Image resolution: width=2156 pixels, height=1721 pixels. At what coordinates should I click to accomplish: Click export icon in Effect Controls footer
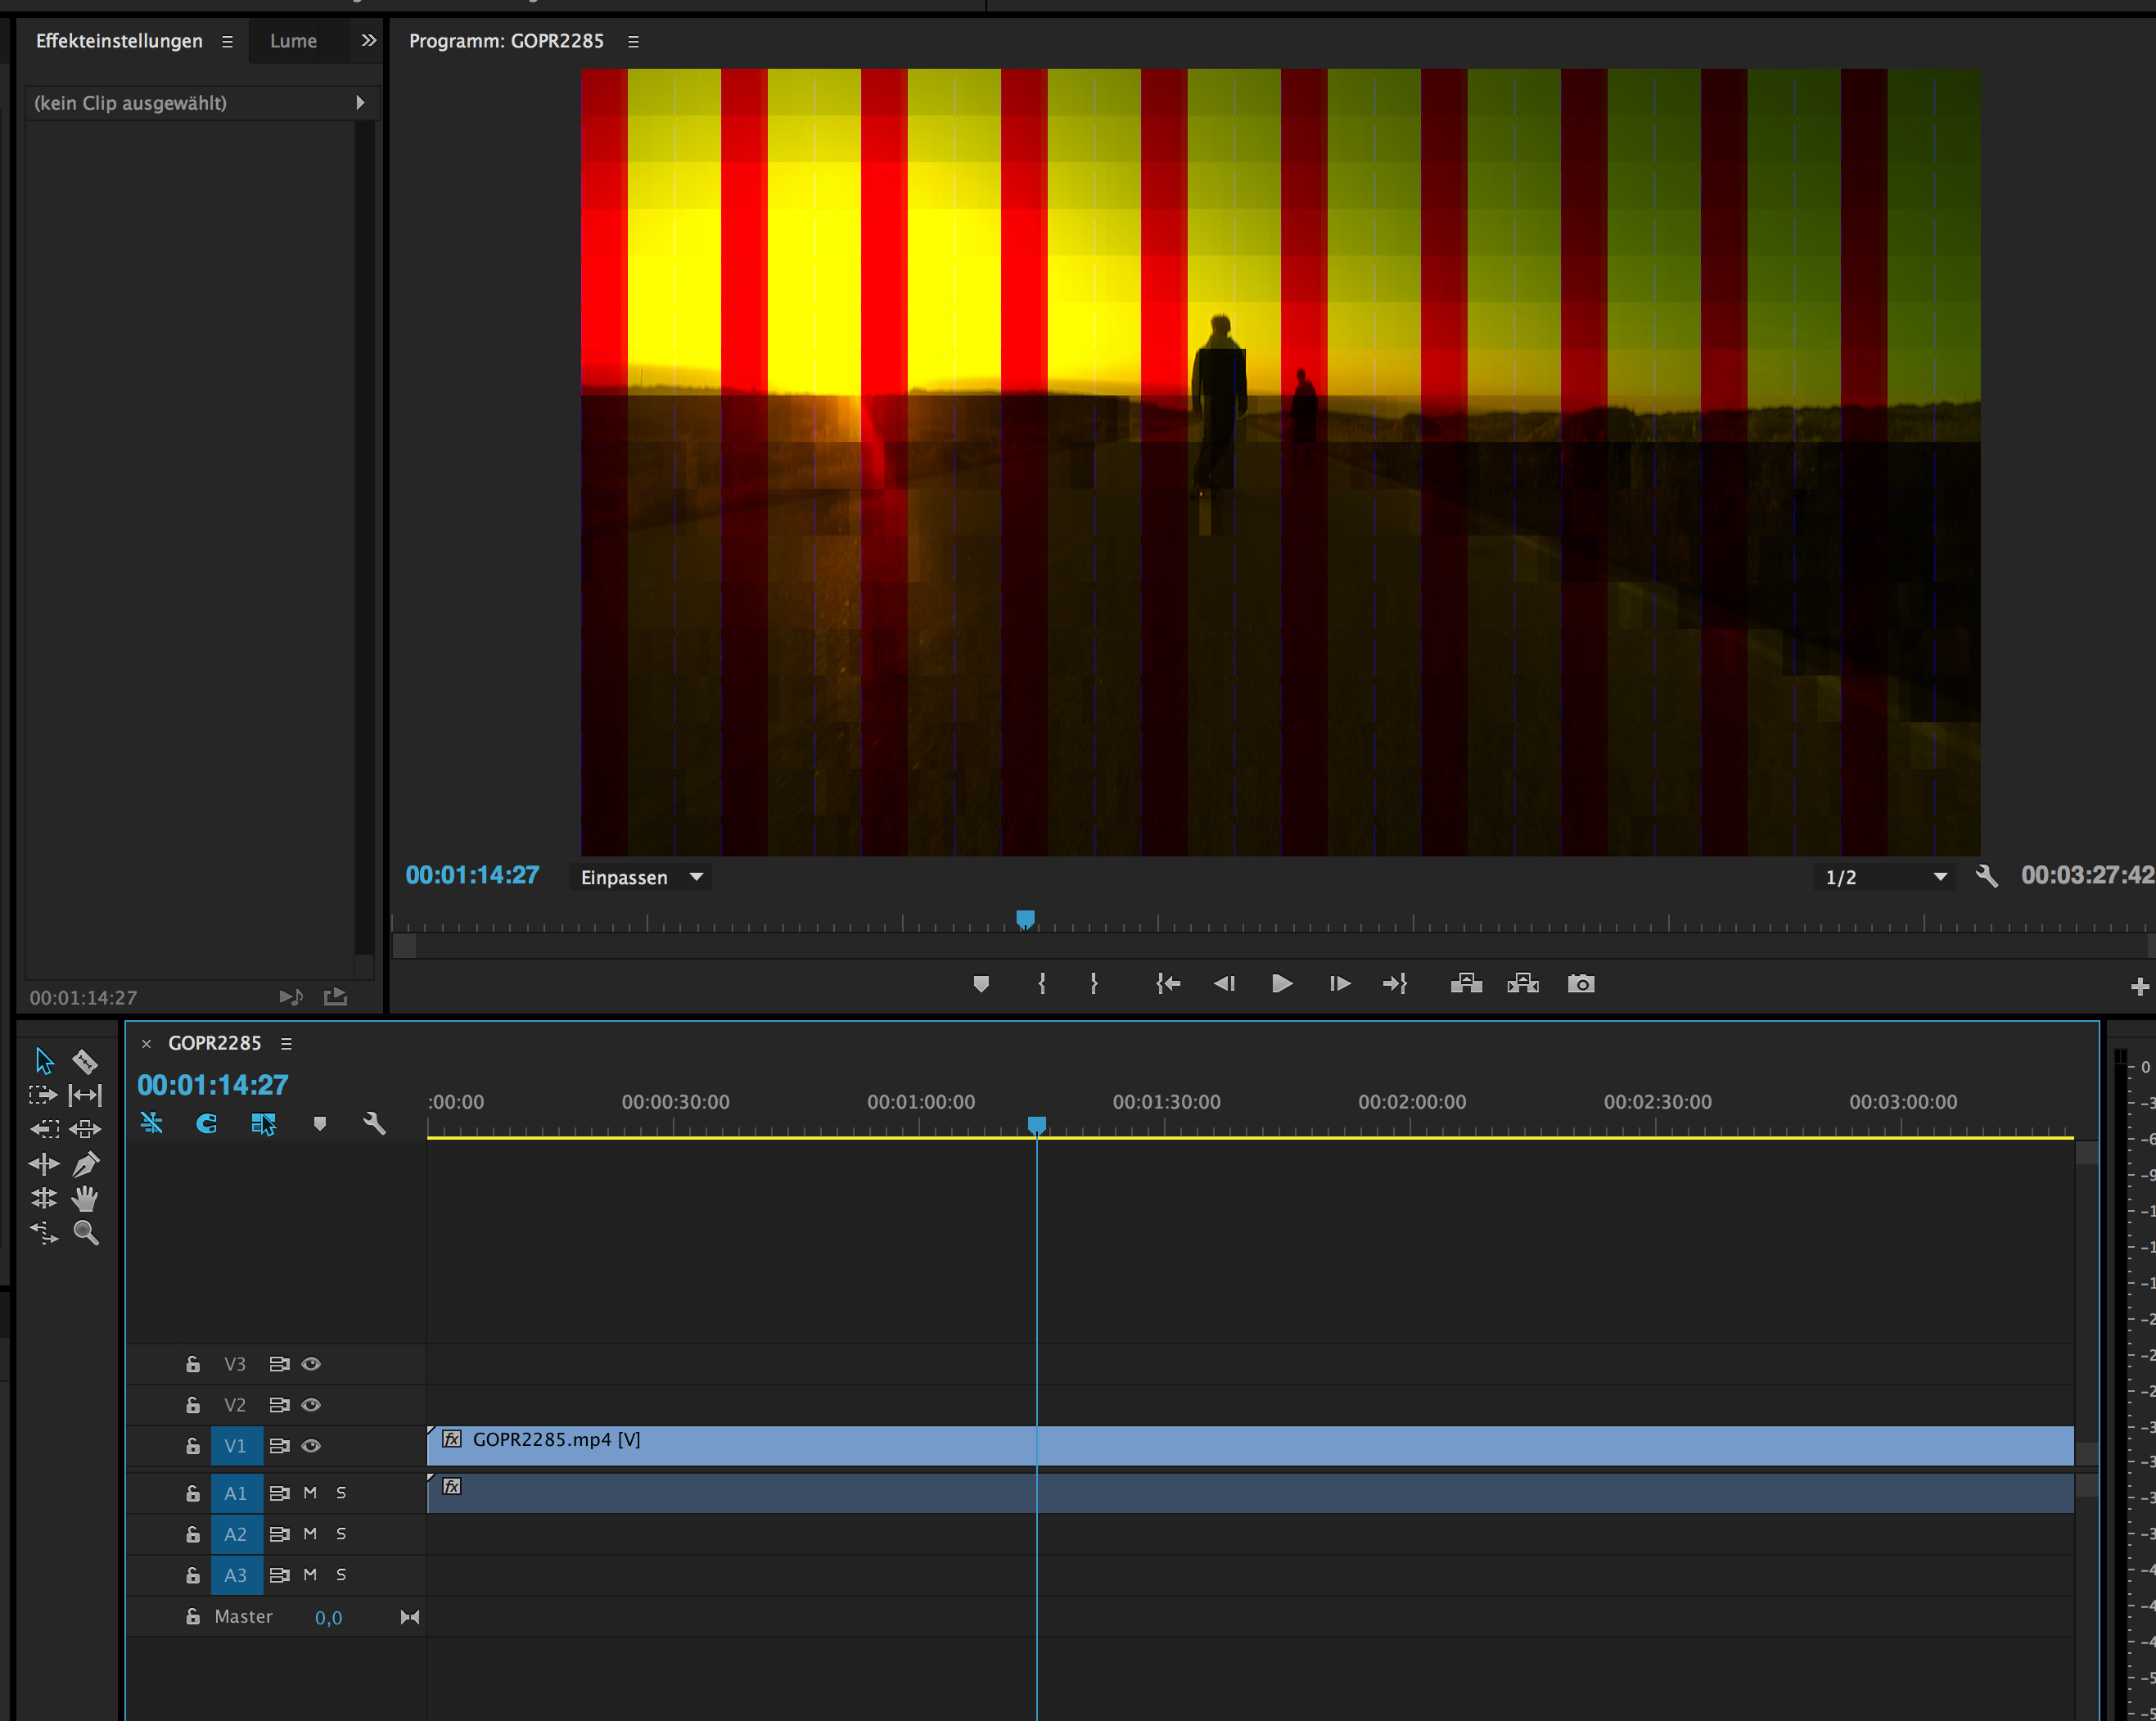coord(336,997)
